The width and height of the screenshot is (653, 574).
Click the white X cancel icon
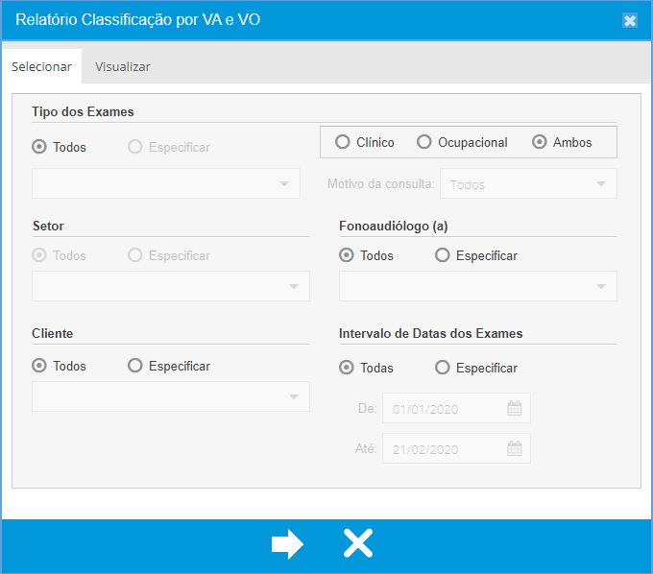point(358,544)
